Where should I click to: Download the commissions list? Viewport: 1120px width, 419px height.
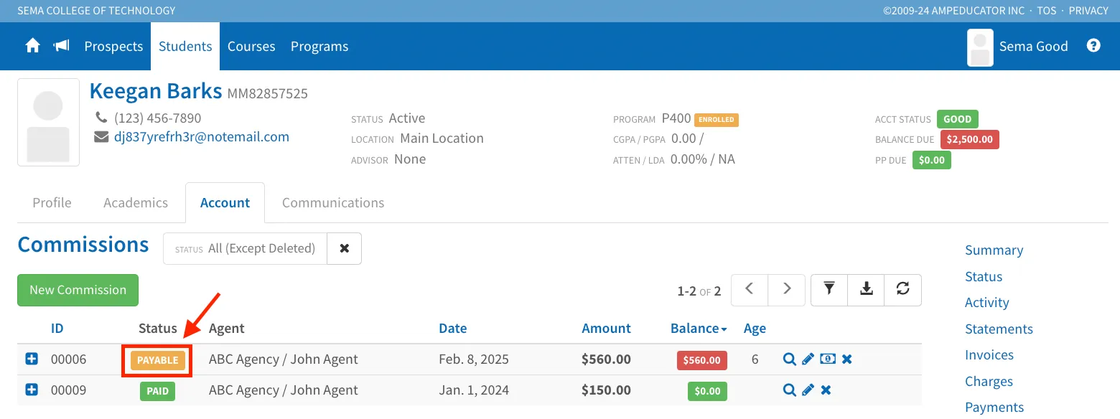pos(867,288)
